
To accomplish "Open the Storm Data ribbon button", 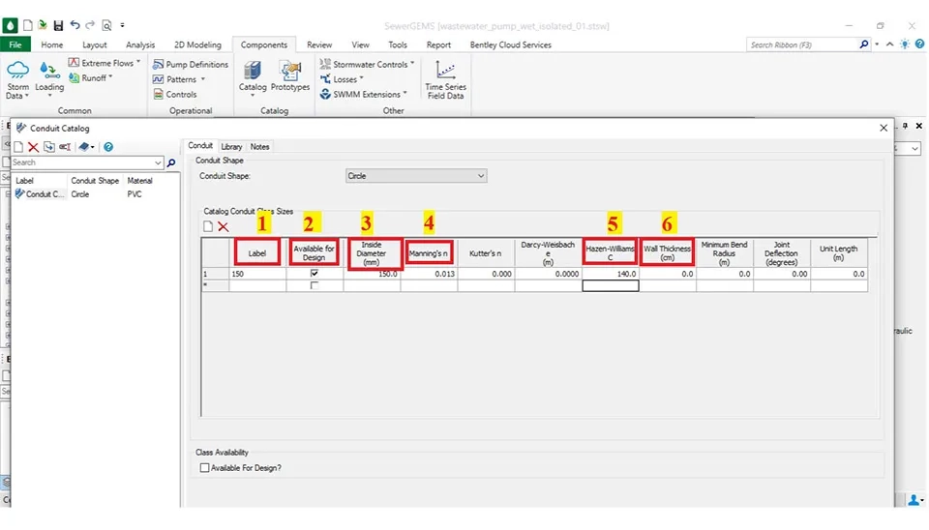I will (x=17, y=79).
